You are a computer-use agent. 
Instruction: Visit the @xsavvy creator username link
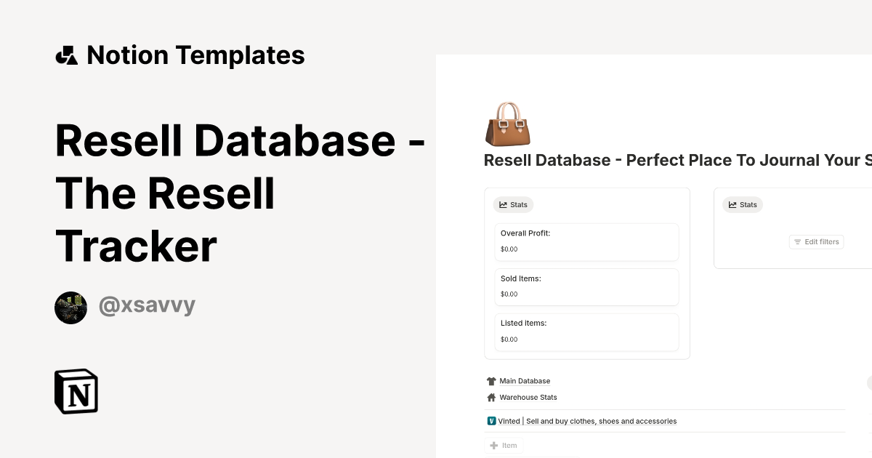point(147,306)
